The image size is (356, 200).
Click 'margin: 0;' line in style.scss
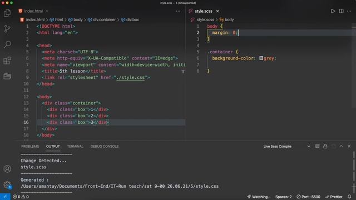(x=225, y=33)
